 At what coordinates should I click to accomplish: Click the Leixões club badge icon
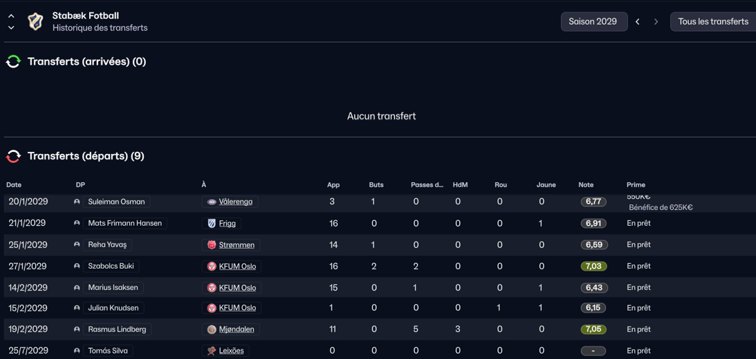[x=212, y=351]
